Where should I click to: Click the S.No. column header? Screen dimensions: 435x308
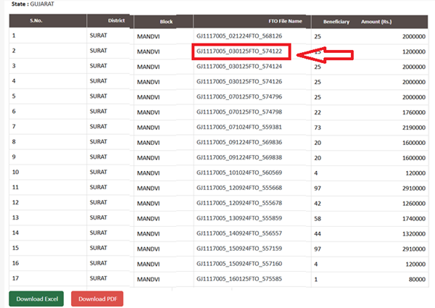click(x=36, y=21)
